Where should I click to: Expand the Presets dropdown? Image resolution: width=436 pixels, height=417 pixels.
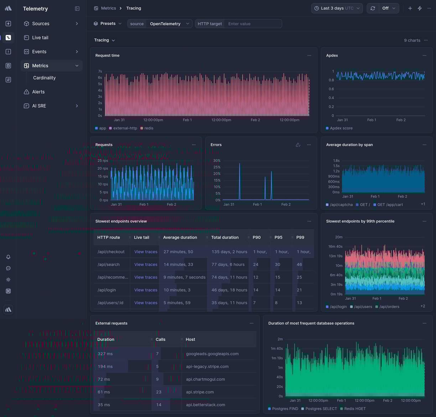[108, 23]
